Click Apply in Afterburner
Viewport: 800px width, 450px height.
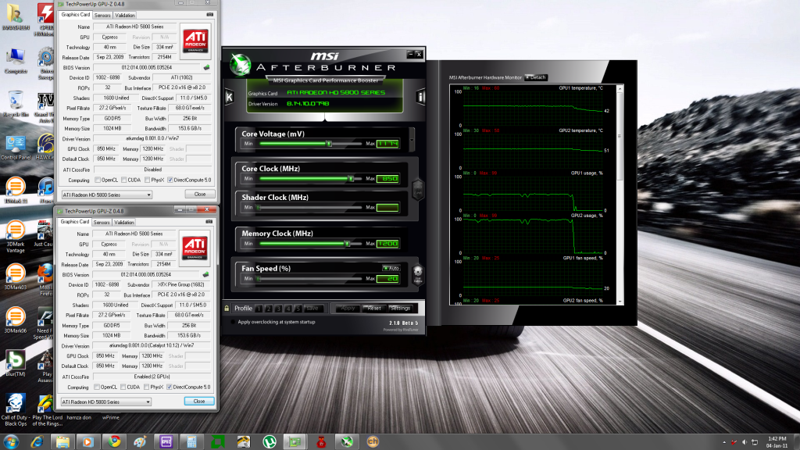tap(348, 308)
